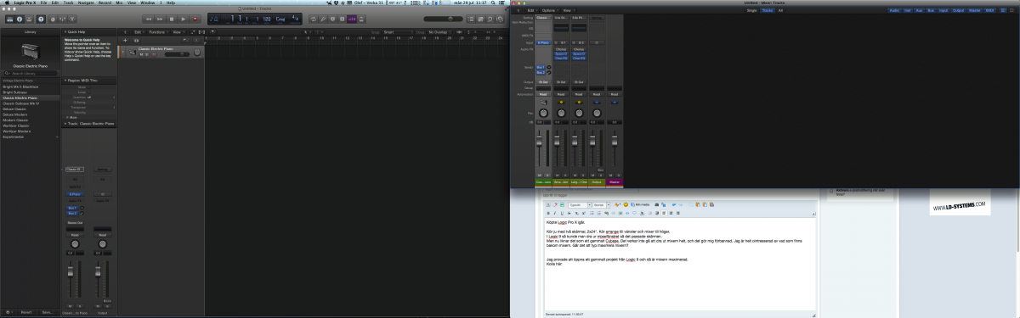Click the track header volume slider
This screenshot has height=318, width=1020.
(x=177, y=54)
